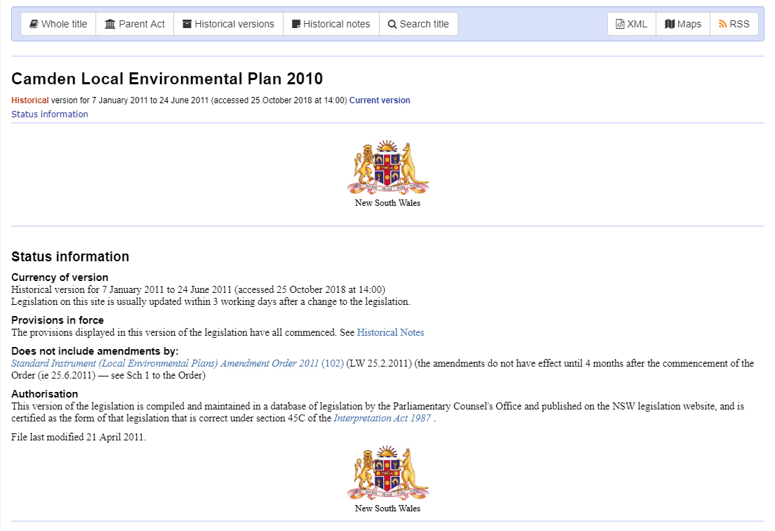
Task: Show the Historical versions list
Action: [x=228, y=24]
